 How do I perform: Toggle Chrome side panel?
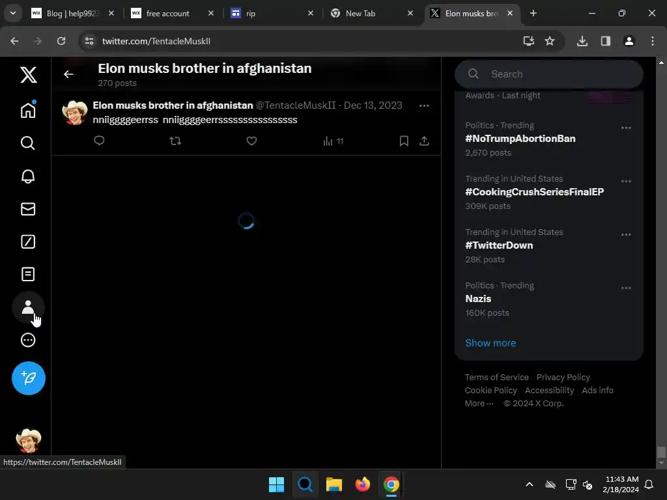pos(605,41)
